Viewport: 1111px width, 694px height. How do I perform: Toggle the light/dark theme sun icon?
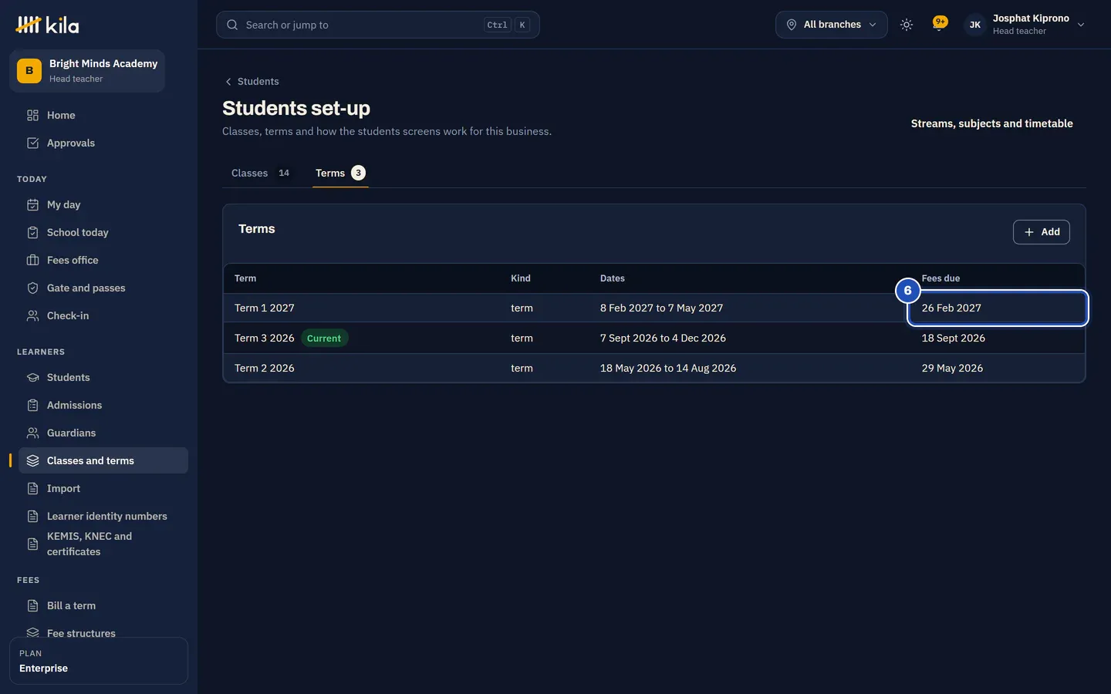point(907,25)
